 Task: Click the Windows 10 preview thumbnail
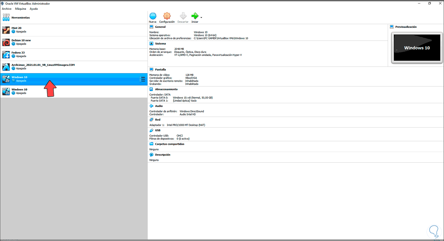tap(417, 48)
